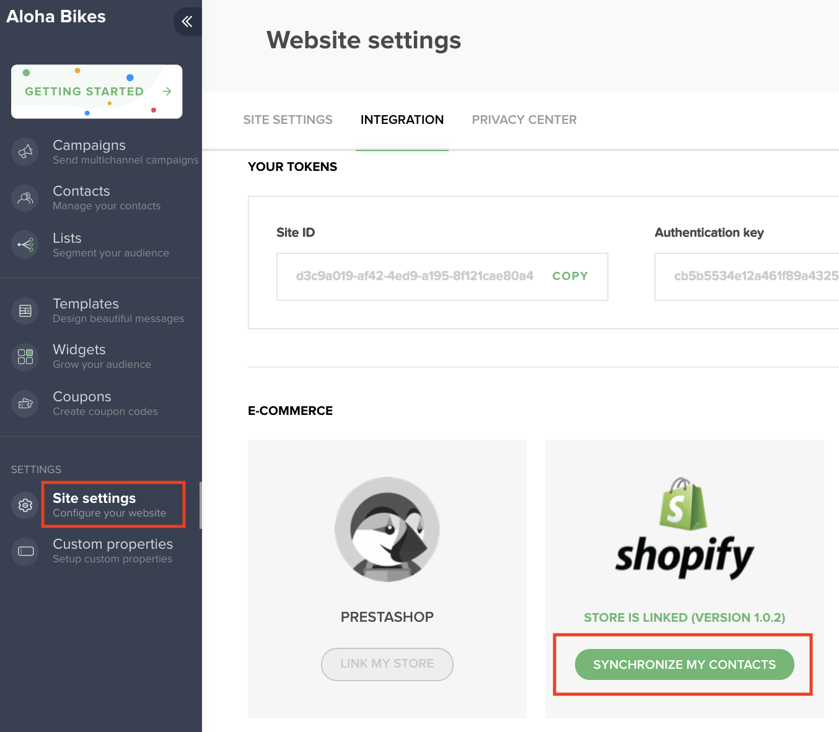
Task: Click the YOUR TOKENS heading
Action: tap(292, 167)
